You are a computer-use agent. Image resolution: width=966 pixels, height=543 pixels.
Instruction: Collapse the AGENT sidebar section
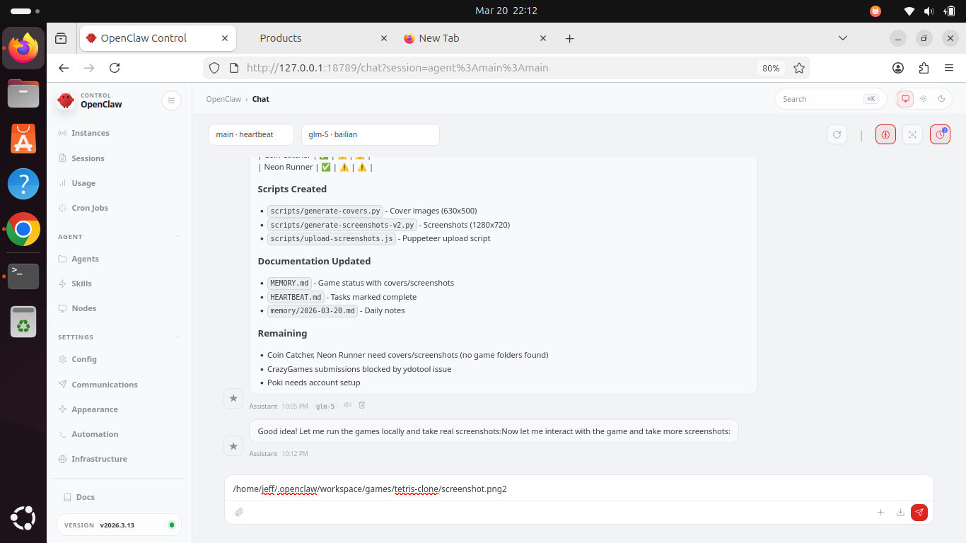(177, 237)
